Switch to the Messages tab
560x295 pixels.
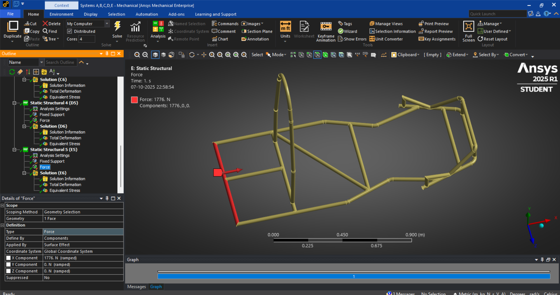(x=137, y=287)
